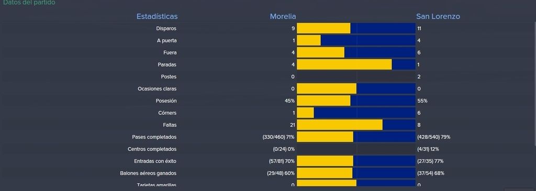This screenshot has width=536, height=191.
Task: Click the Postes row label
Action: click(169, 76)
